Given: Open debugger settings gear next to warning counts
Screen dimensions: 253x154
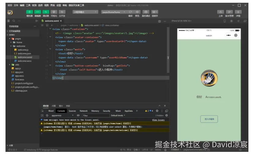Looking at the screenshot, I should pyautogui.click(x=157, y=111).
